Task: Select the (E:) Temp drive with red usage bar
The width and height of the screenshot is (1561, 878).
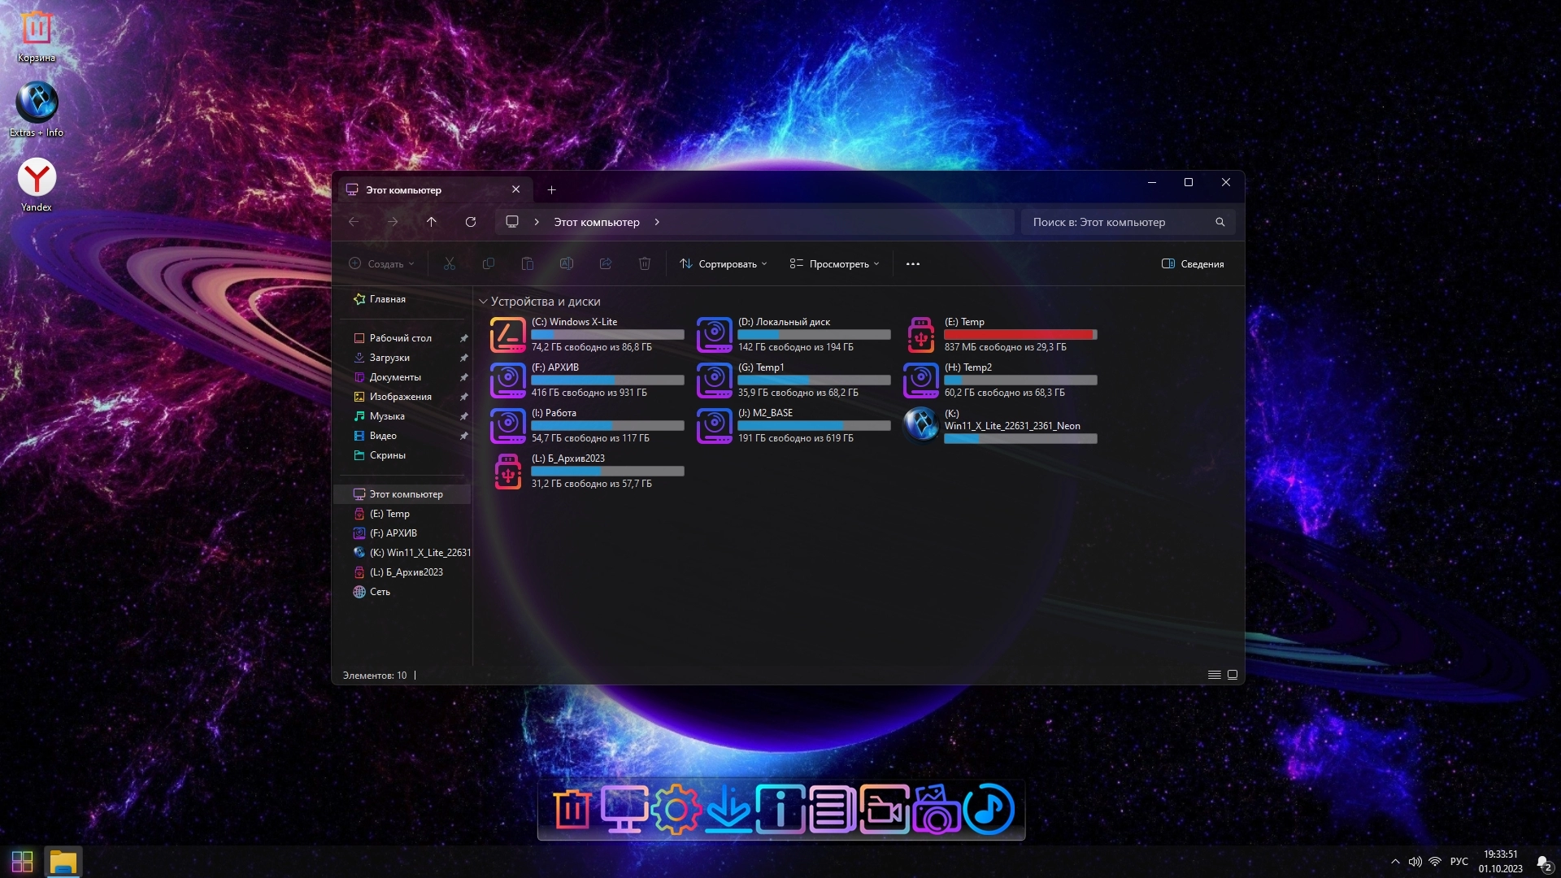Action: pos(1000,334)
